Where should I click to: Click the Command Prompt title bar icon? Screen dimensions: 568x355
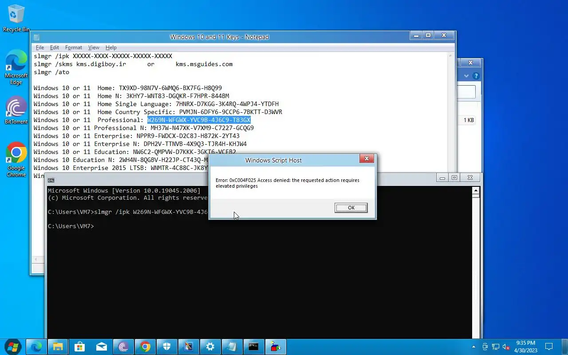pyautogui.click(x=51, y=180)
